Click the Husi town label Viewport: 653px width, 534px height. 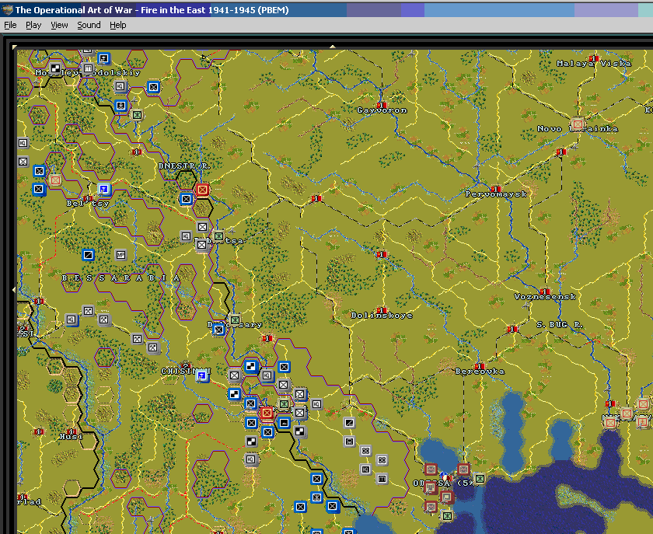(71, 437)
